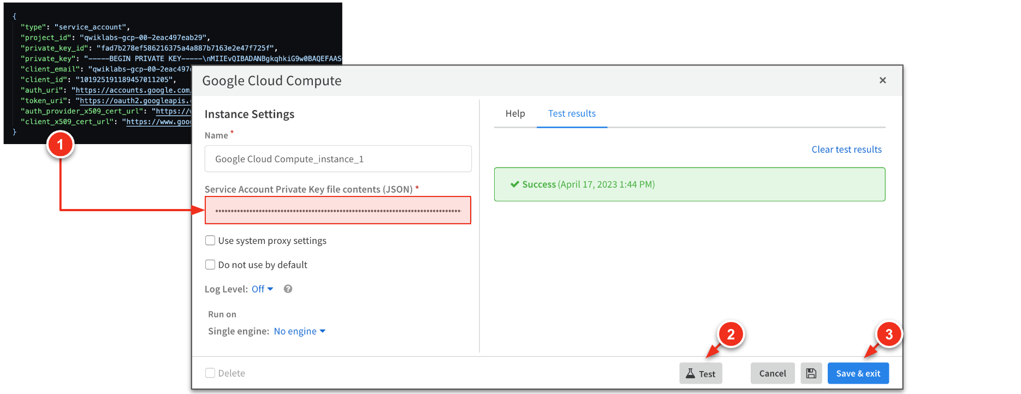Open the Log Level Off dropdown
The height and width of the screenshot is (394, 1021).
262,289
